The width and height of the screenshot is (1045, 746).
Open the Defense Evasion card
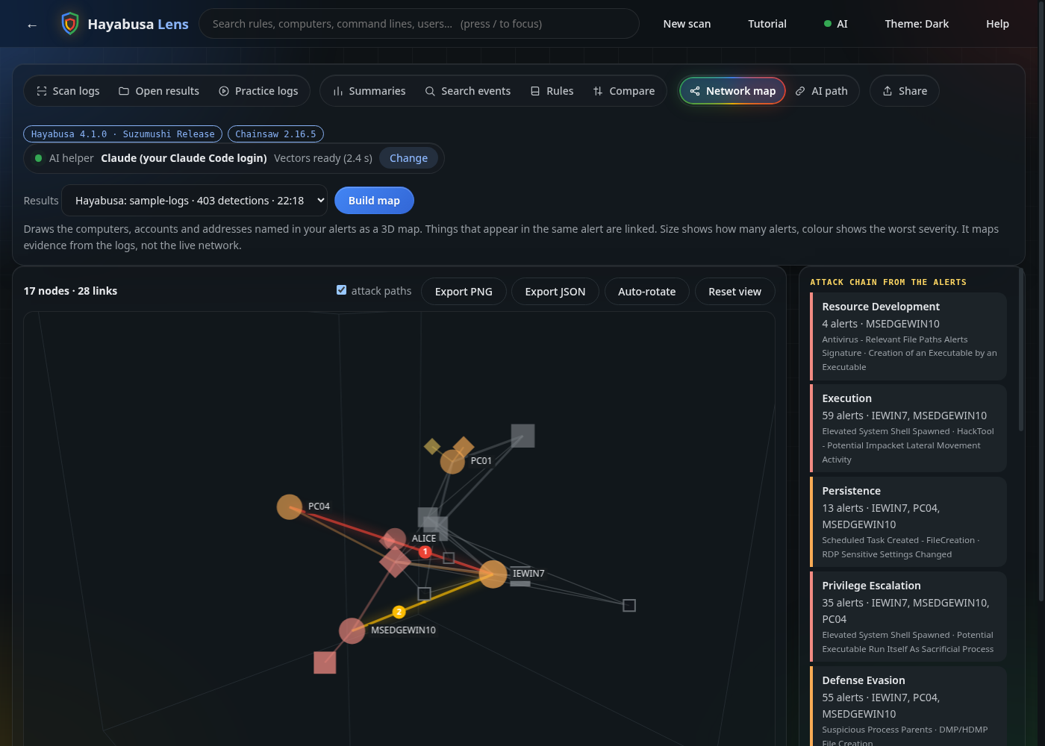point(908,706)
